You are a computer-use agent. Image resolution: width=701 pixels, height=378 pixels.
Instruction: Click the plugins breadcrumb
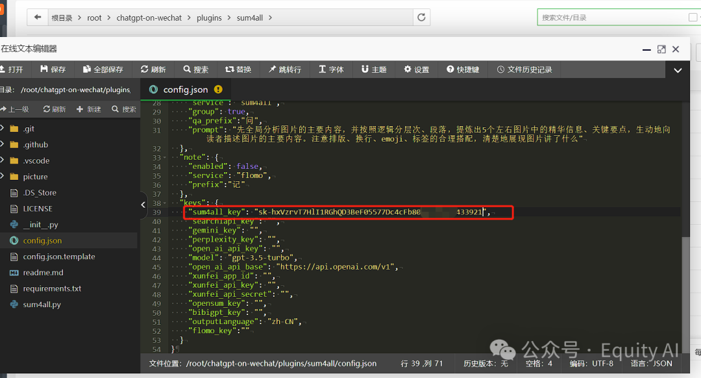(x=209, y=18)
